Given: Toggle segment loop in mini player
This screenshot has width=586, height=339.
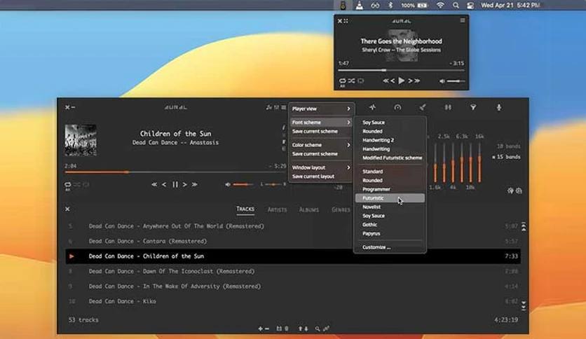Looking at the screenshot, I should point(361,81).
